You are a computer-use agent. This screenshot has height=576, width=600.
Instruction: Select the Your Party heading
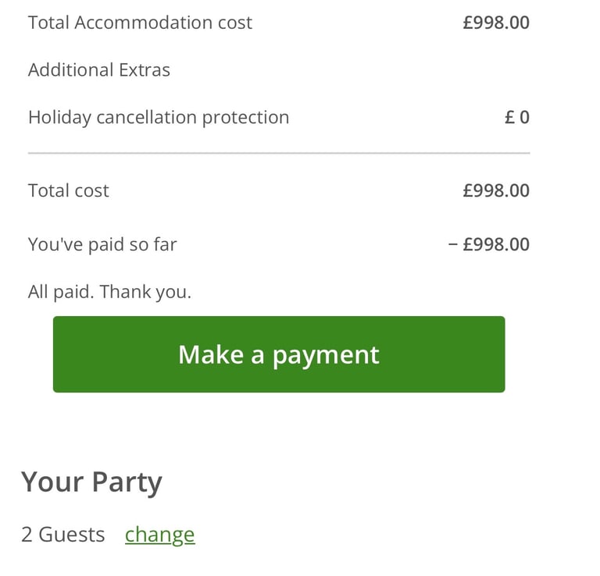92,482
